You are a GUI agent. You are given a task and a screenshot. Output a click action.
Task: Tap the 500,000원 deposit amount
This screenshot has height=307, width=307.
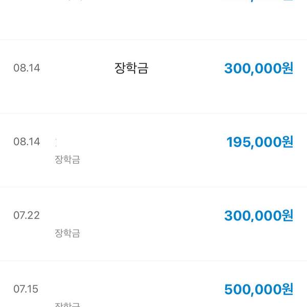pyautogui.click(x=258, y=289)
